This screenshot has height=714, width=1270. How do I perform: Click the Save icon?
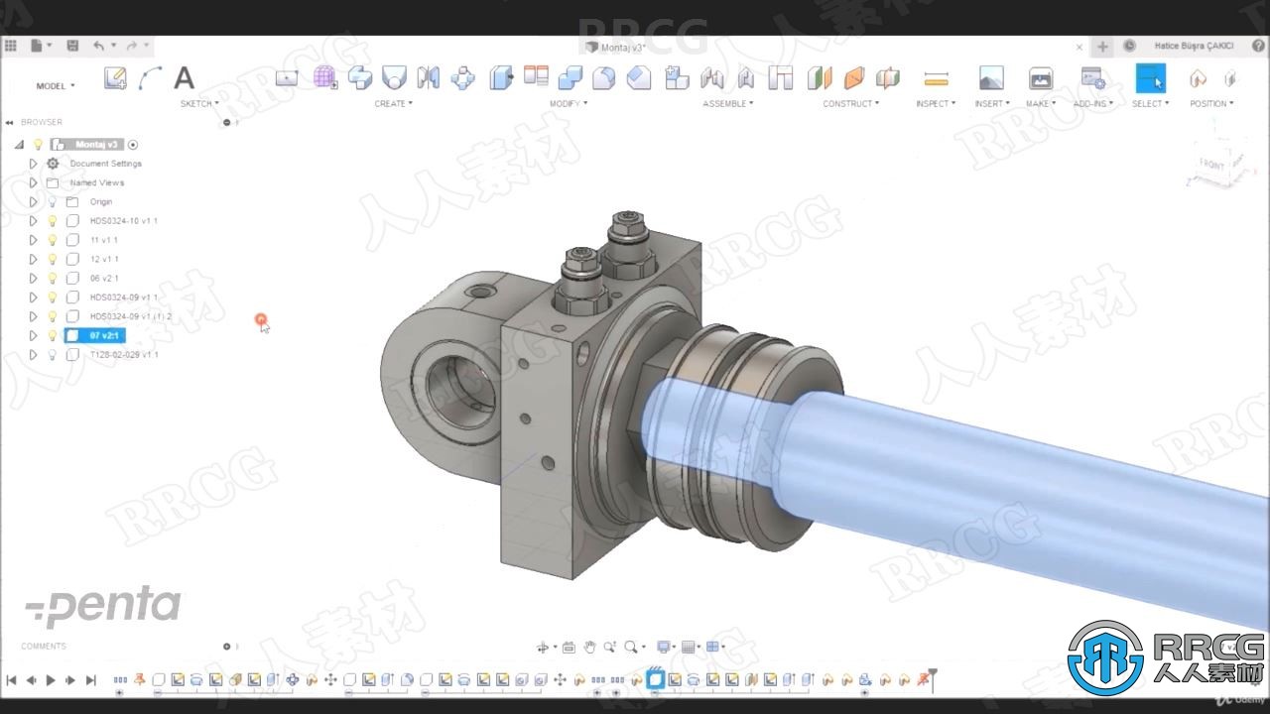tap(72, 46)
